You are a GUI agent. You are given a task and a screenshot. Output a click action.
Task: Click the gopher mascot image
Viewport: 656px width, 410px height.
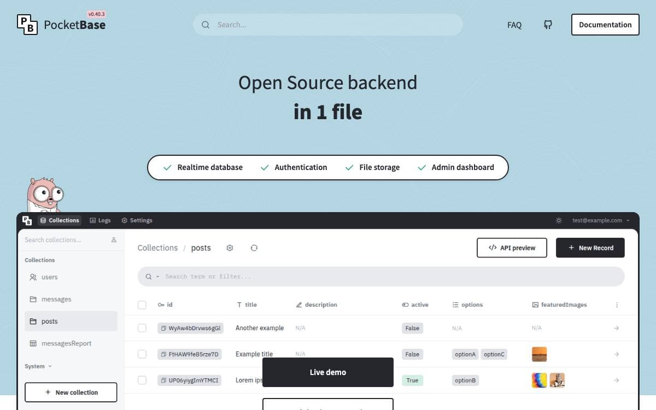click(45, 194)
